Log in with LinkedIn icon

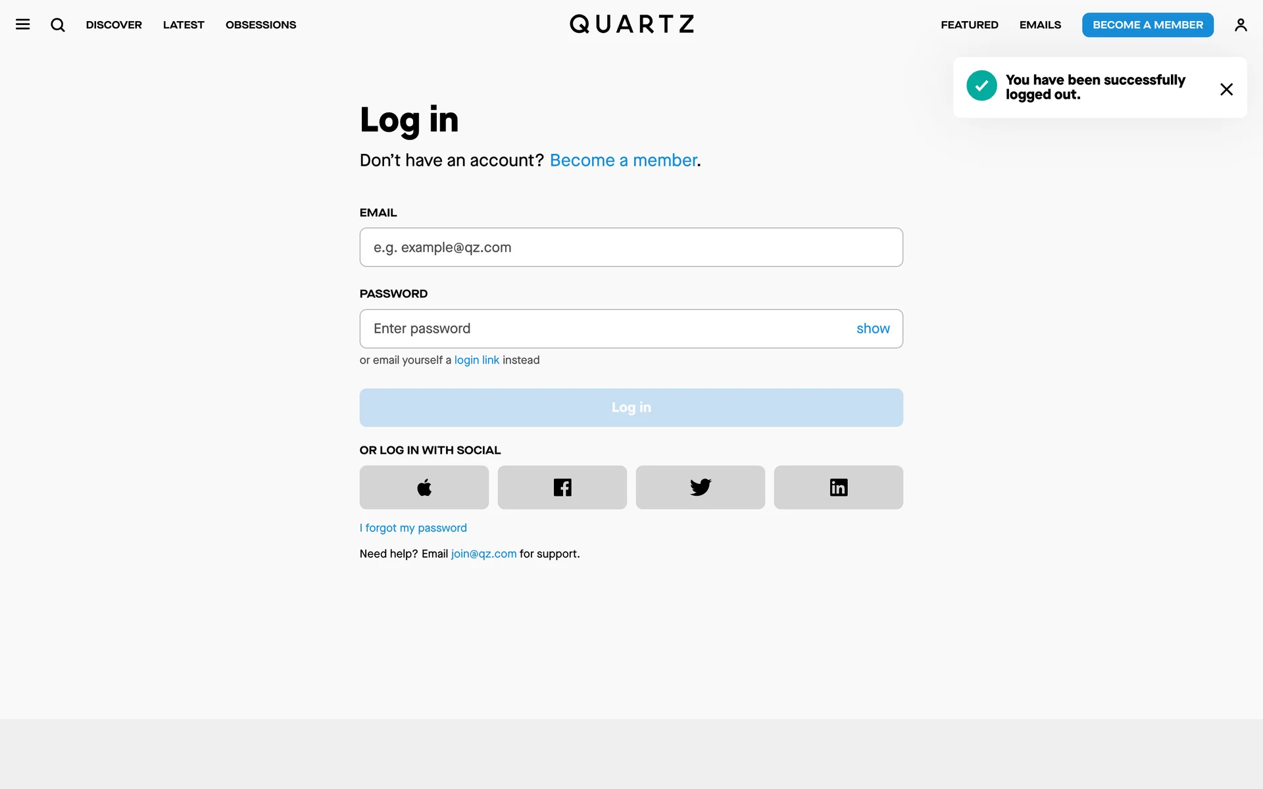click(839, 487)
